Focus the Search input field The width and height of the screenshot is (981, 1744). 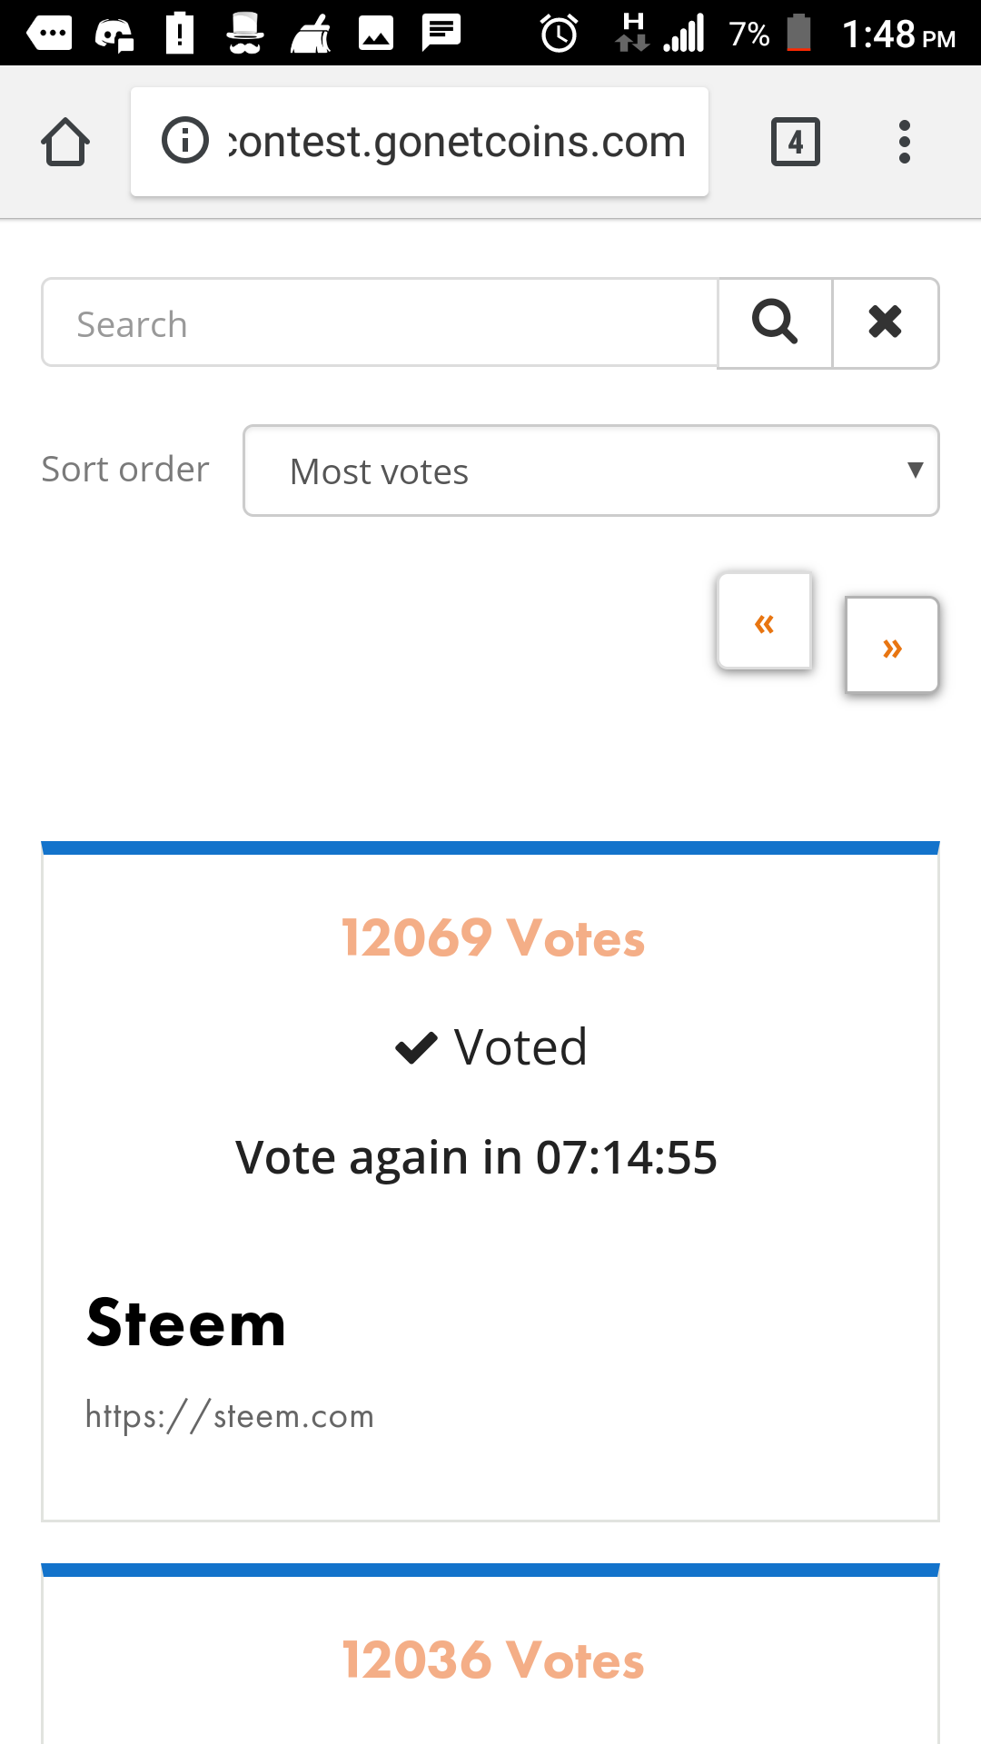380,322
